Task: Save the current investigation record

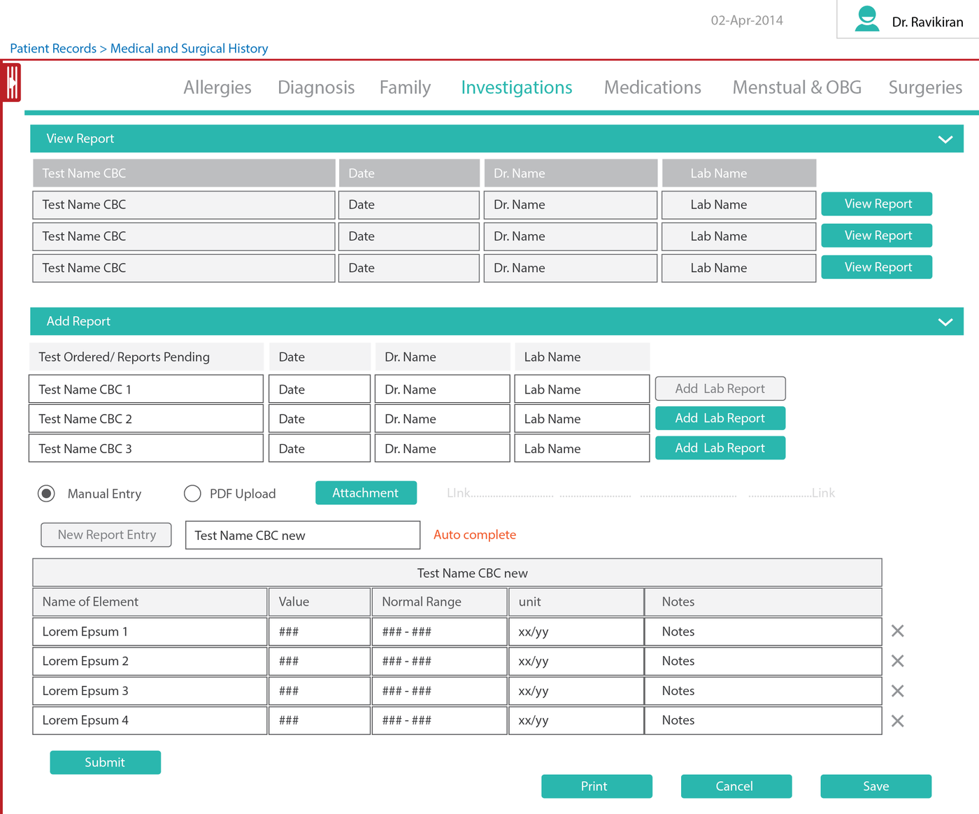Action: [x=876, y=786]
